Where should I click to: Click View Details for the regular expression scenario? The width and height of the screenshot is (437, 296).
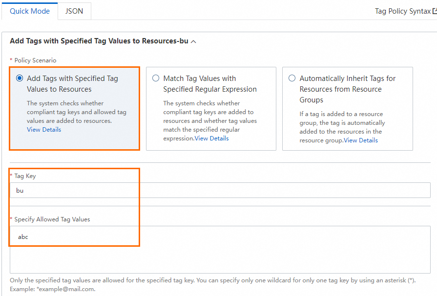212,138
